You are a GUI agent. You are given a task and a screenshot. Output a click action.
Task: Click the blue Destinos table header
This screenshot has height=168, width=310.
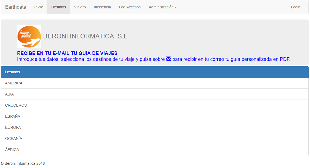tap(12, 72)
